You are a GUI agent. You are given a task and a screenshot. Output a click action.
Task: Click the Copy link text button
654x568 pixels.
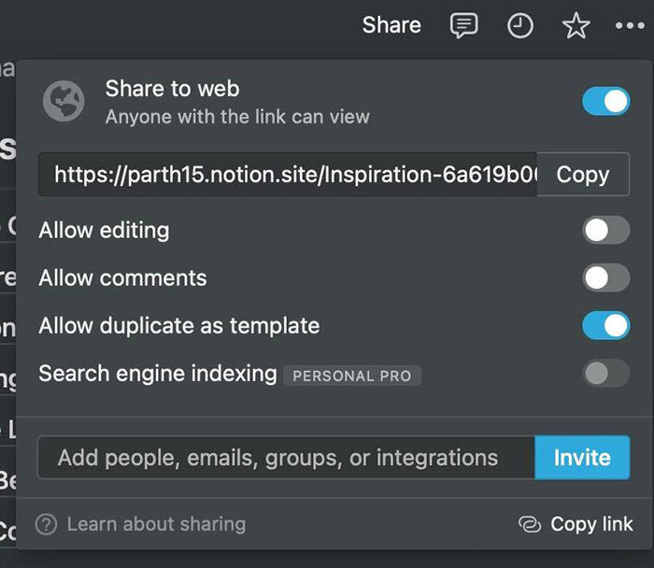tap(591, 524)
